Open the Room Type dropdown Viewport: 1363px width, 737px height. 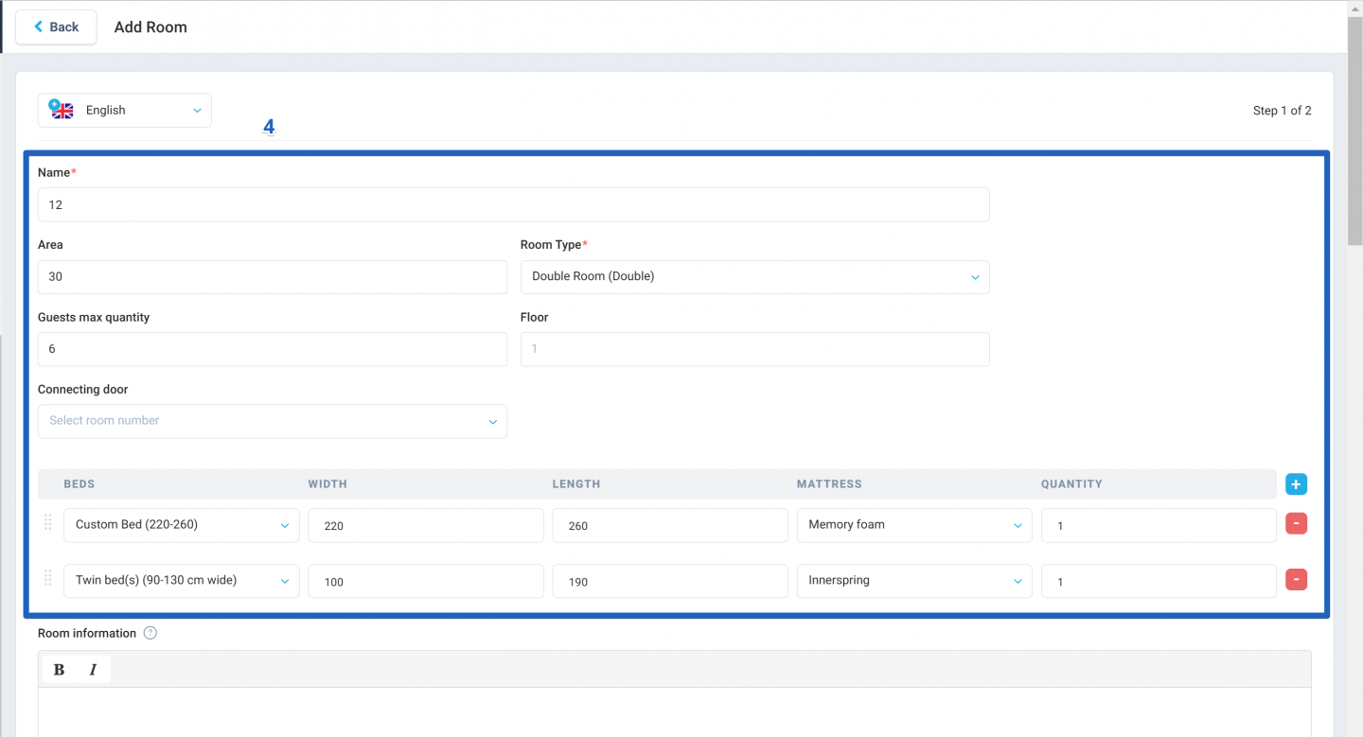point(754,277)
